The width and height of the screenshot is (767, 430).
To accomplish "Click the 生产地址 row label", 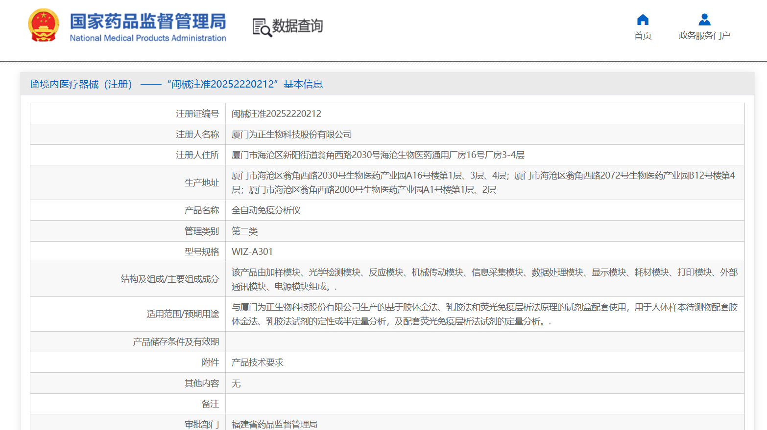I will point(202,182).
